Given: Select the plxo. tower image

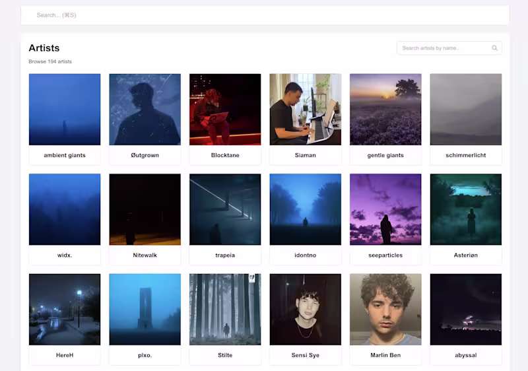Looking at the screenshot, I should click(145, 310).
